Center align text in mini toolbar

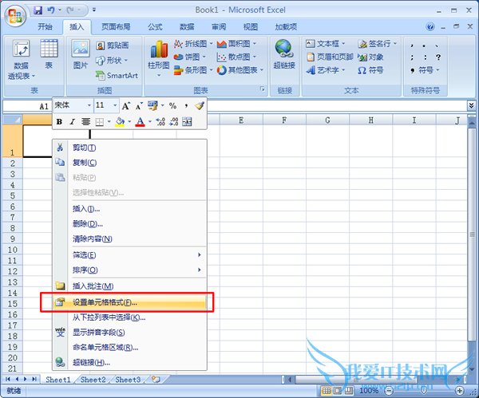pos(86,122)
